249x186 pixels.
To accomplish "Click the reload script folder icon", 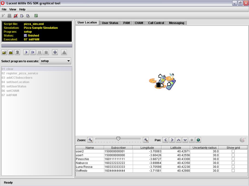I will coord(11,52).
